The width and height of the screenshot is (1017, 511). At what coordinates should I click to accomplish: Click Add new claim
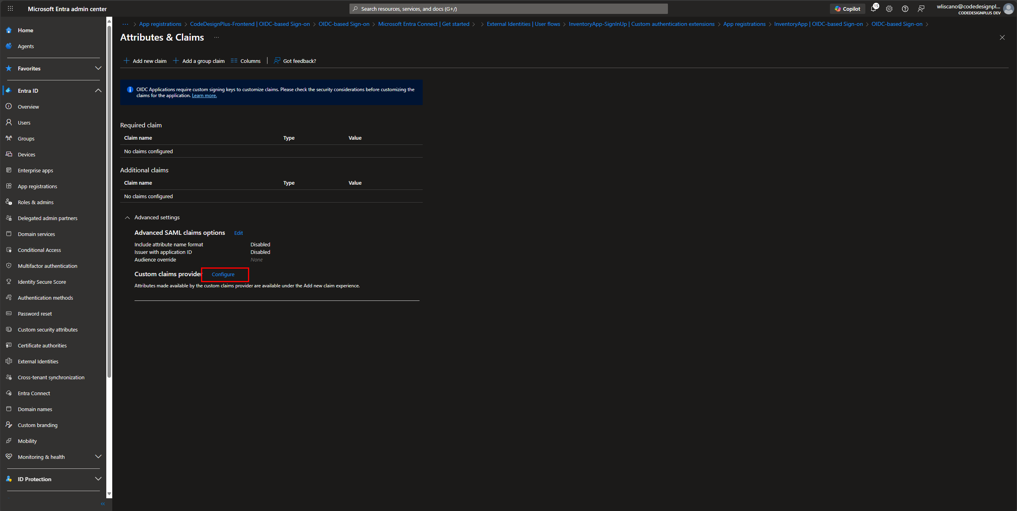pyautogui.click(x=145, y=61)
